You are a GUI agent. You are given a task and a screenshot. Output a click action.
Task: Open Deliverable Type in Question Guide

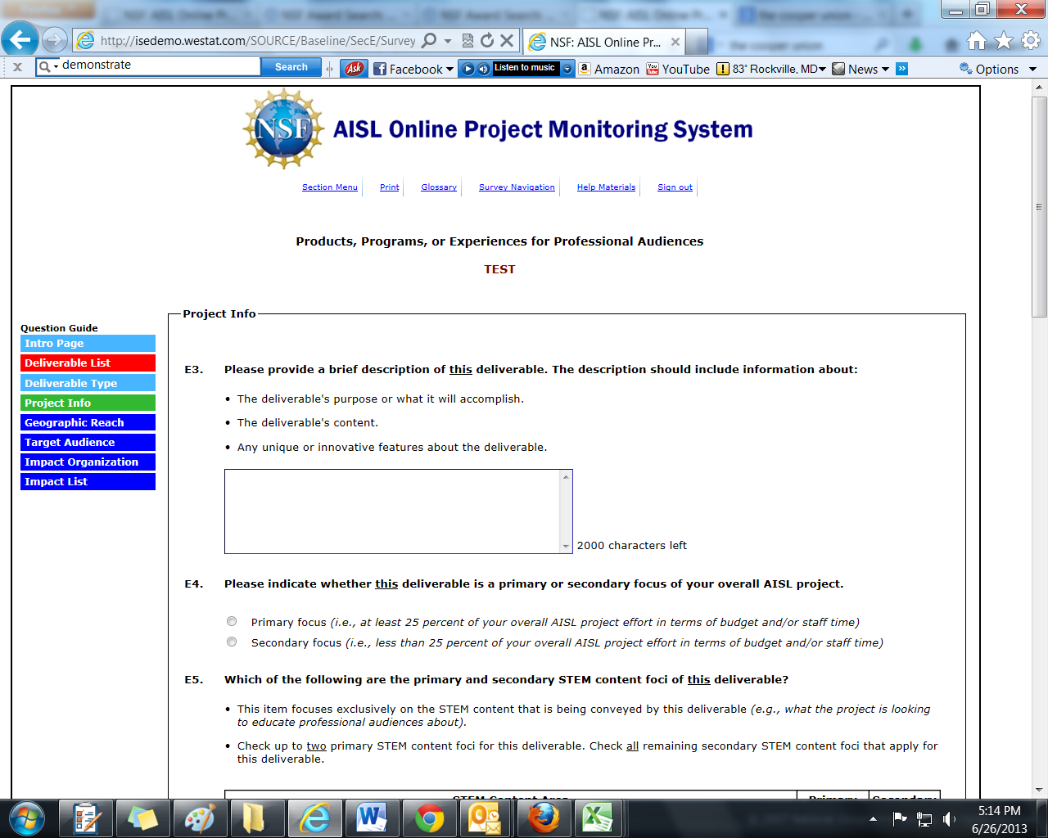tap(88, 383)
